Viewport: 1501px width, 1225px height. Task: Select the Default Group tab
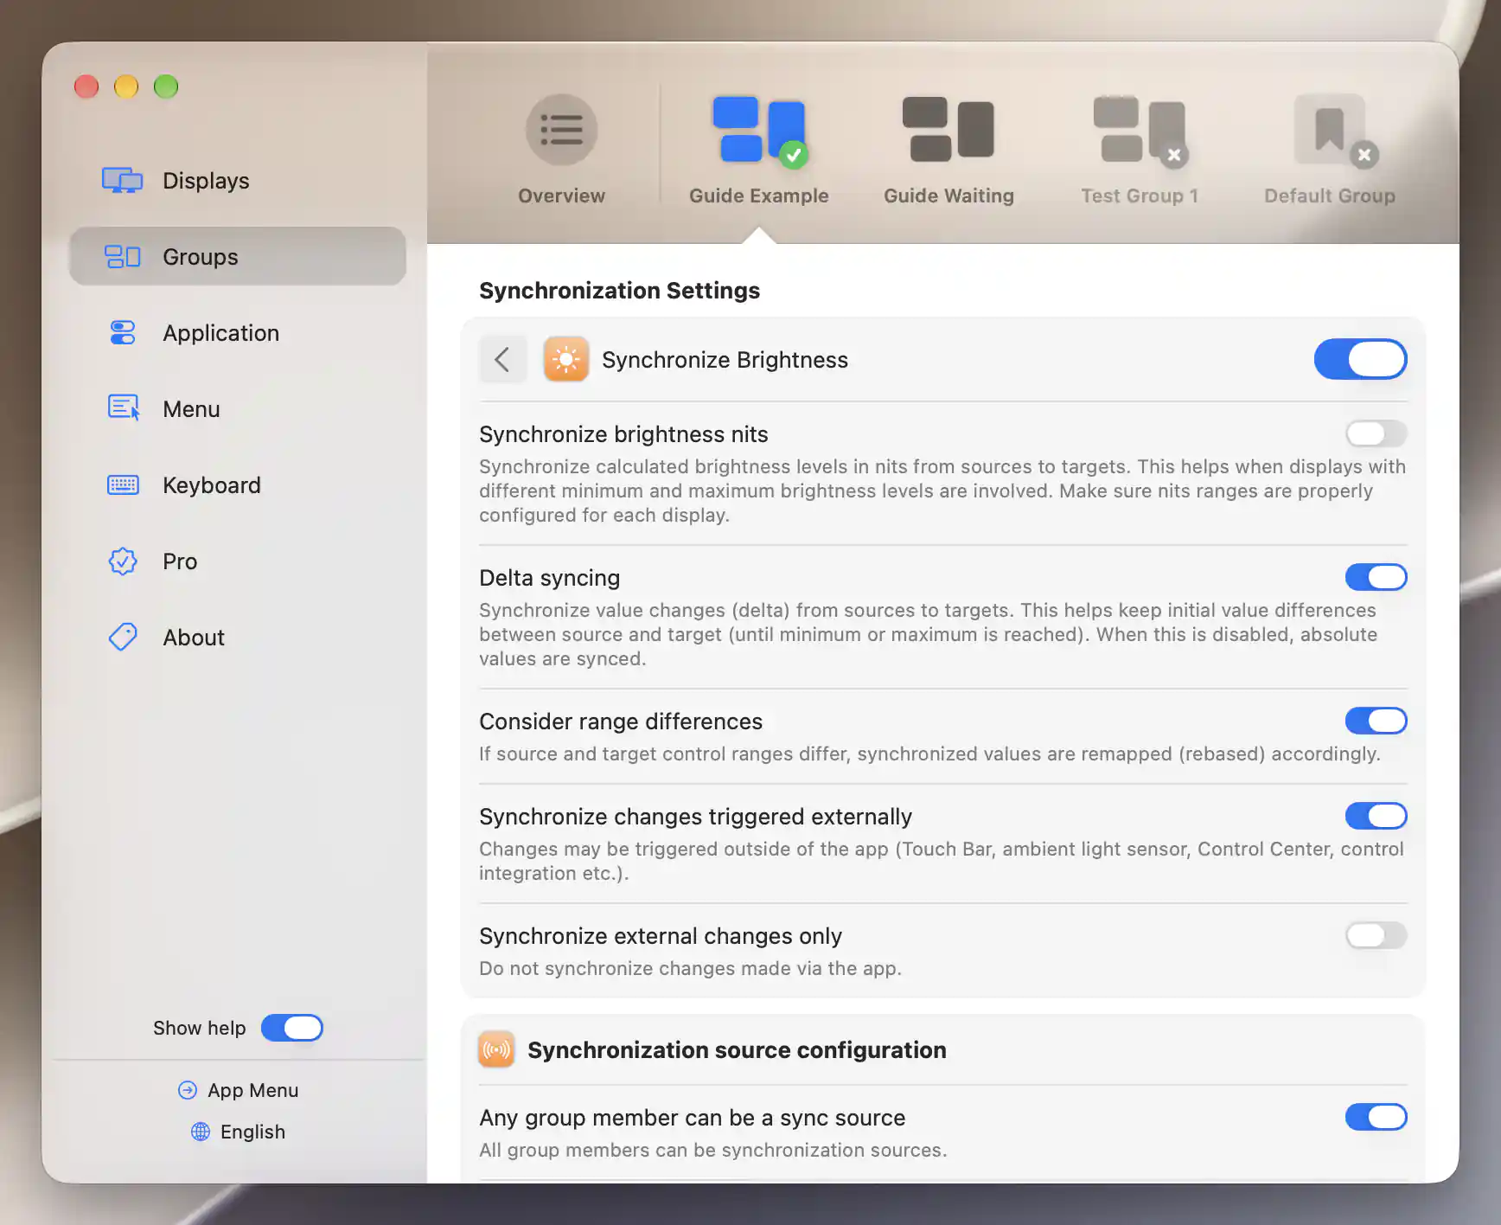click(1329, 150)
